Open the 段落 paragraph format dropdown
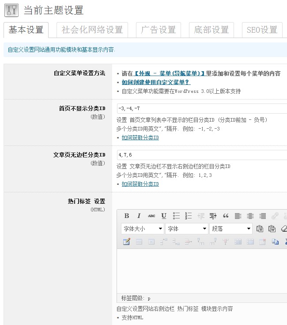Screen dimensions: 287x325 (x=231, y=229)
